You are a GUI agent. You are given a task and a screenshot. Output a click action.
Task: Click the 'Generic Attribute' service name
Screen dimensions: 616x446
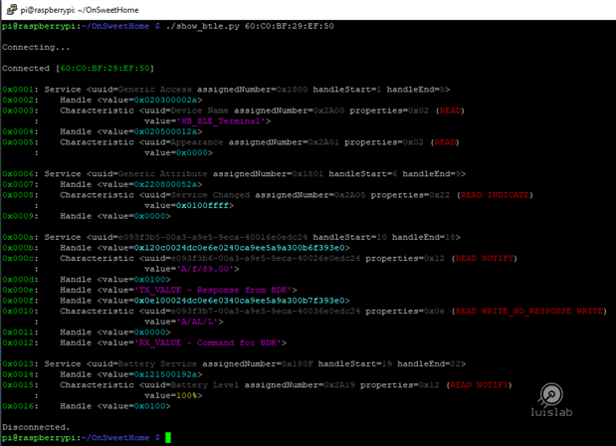(162, 174)
